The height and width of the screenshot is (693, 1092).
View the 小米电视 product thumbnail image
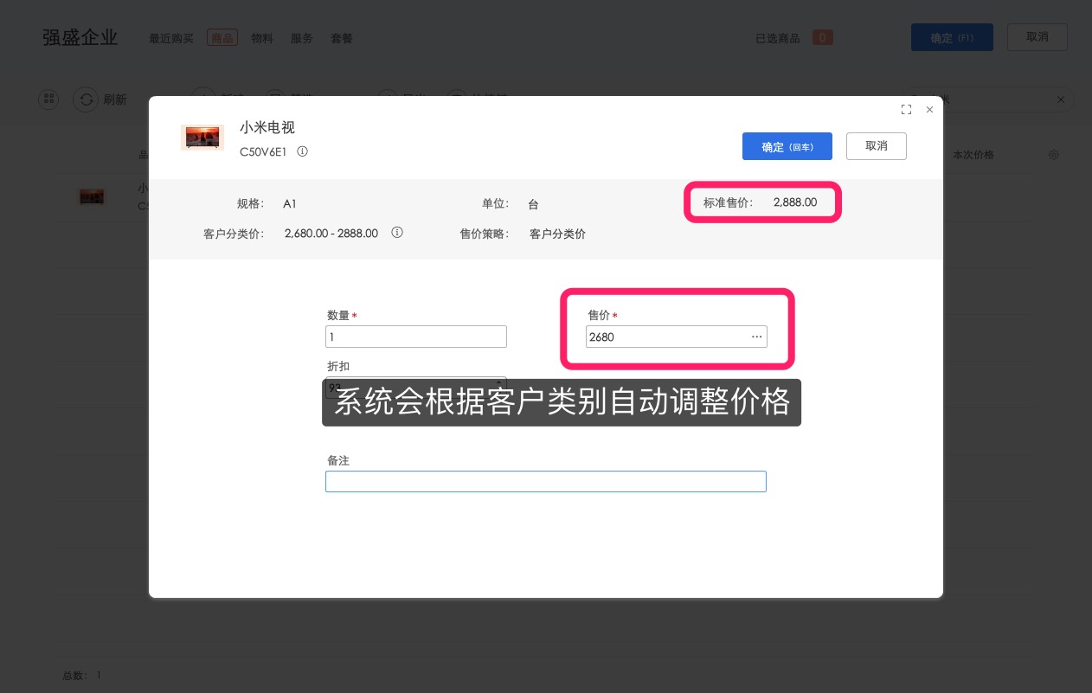[202, 138]
